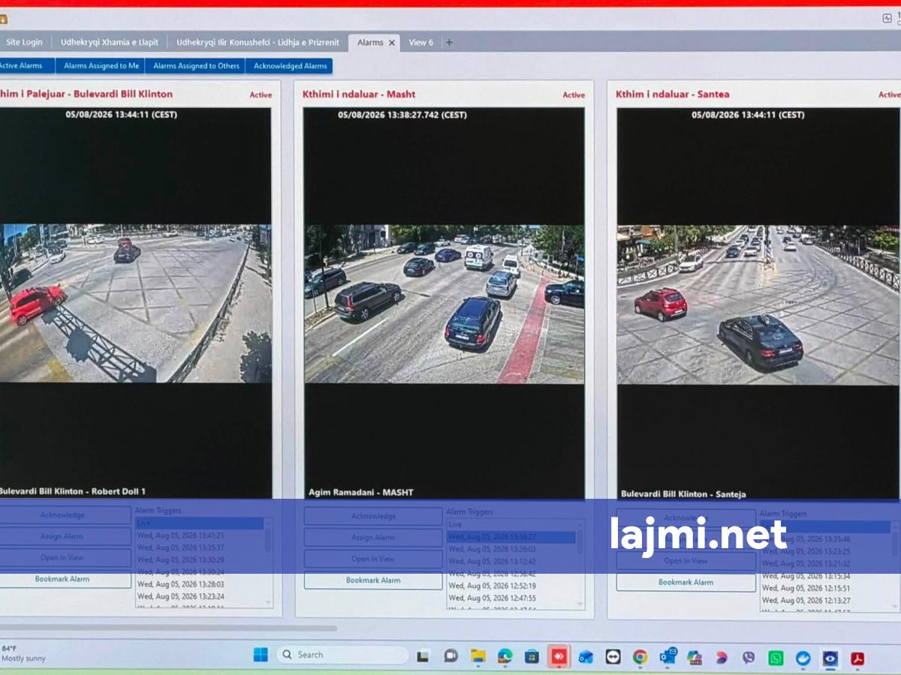Image resolution: width=901 pixels, height=675 pixels.
Task: Select trigger 13:26:03 in Masht list
Action: [x=511, y=549]
